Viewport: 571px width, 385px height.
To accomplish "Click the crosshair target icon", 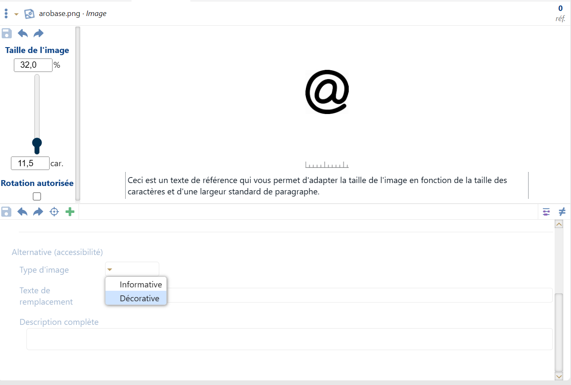I will click(54, 212).
